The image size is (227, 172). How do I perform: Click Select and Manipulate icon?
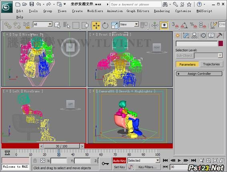pos(155,26)
